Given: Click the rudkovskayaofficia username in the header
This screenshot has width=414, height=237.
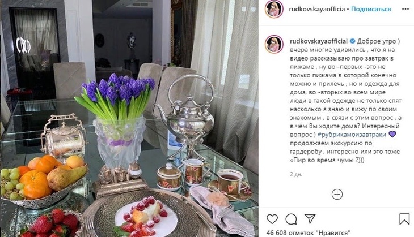Looking at the screenshot, I should [317, 9].
